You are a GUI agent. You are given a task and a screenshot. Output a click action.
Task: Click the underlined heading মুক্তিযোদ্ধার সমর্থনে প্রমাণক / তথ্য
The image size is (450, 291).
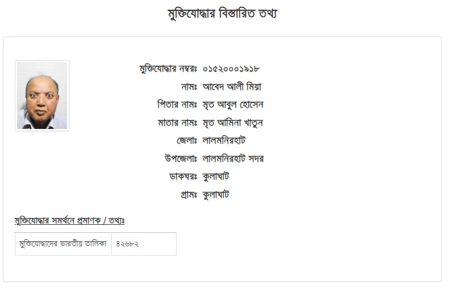coord(69,221)
